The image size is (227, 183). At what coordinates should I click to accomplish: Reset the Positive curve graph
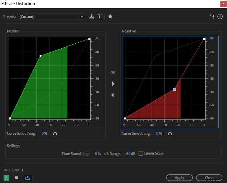tap(55, 134)
